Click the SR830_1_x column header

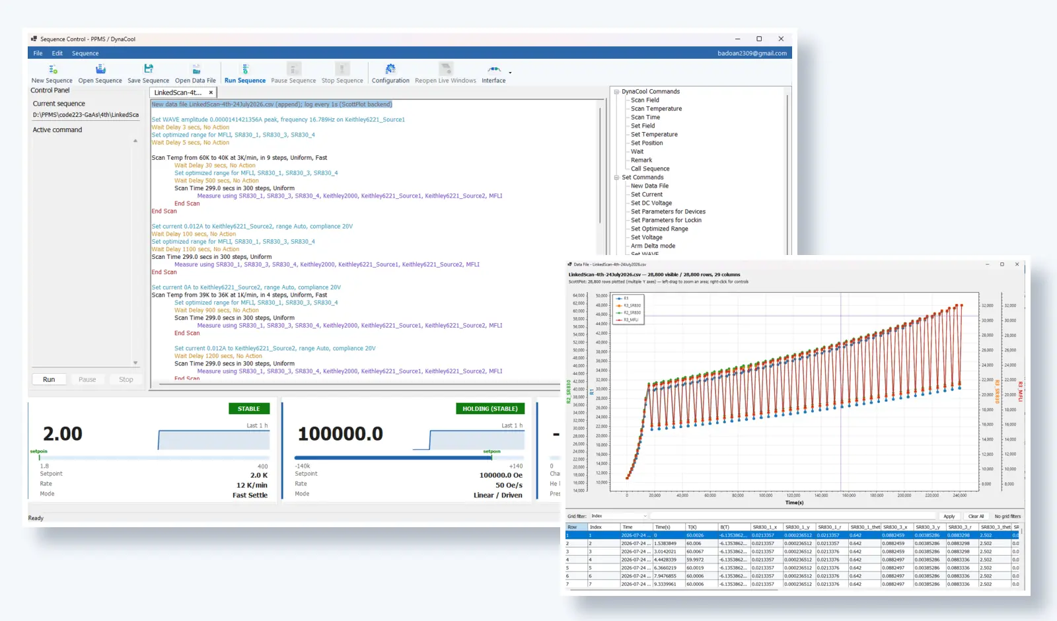click(766, 527)
